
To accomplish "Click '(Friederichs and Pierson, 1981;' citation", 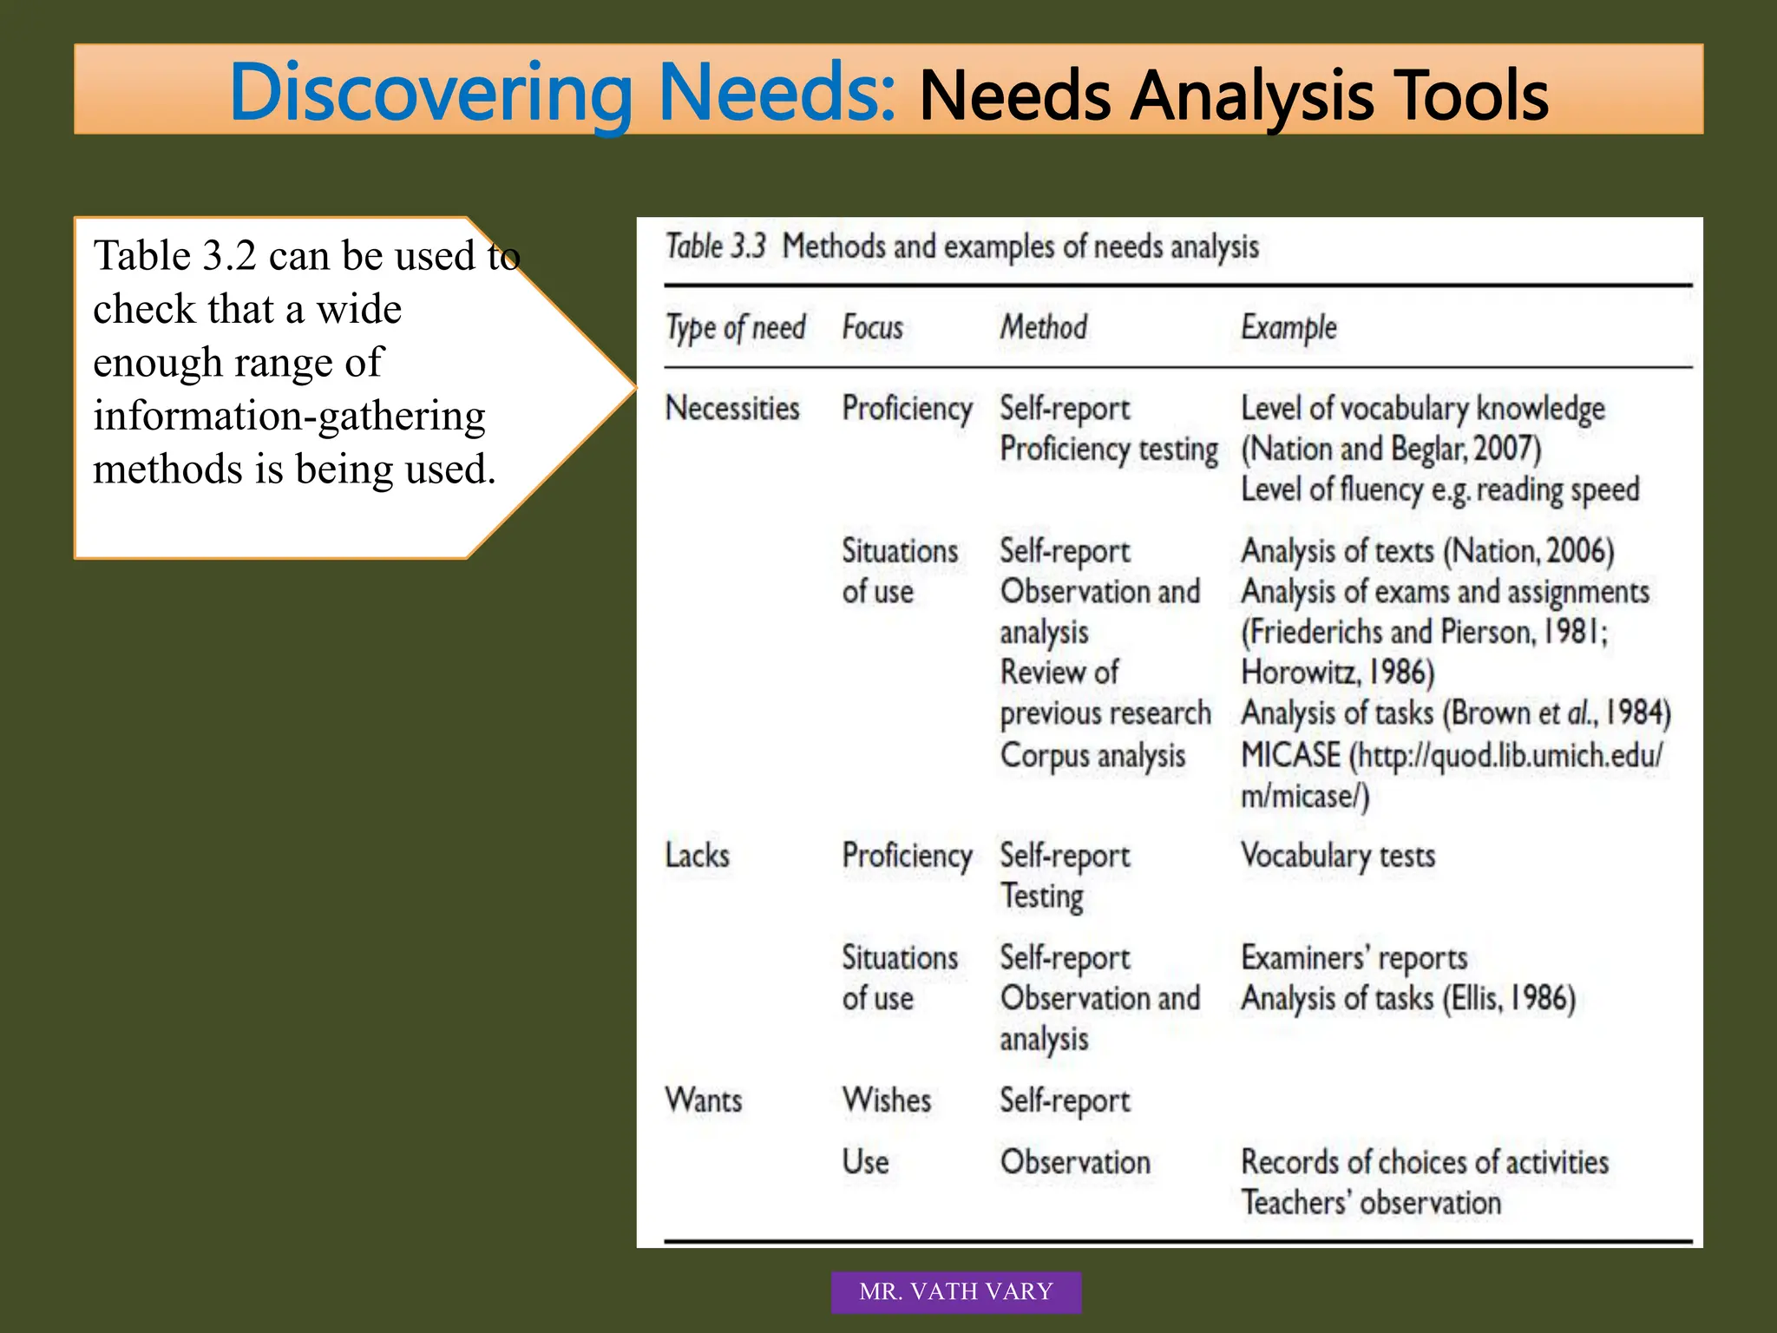I will coord(1425,632).
